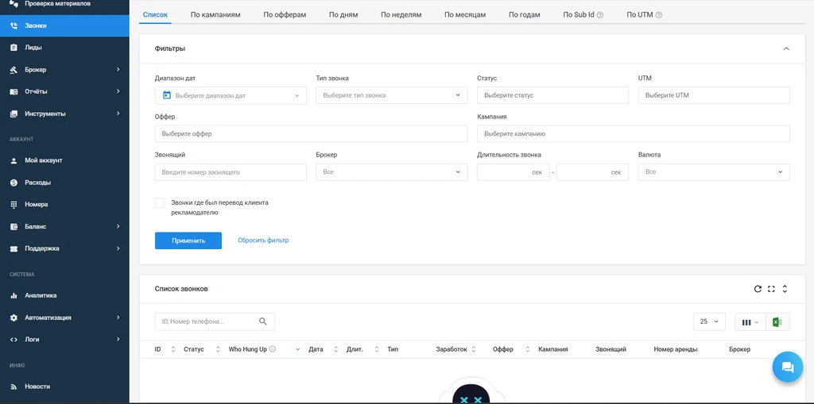This screenshot has height=404, width=814.
Task: Expand the Баланс sidebar submenu
Action: coord(118,227)
